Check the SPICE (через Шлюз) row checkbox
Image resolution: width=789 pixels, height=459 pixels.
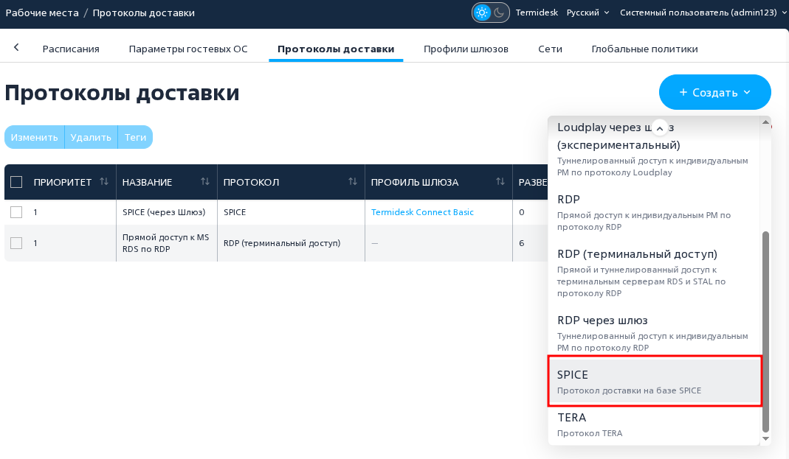pyautogui.click(x=16, y=212)
